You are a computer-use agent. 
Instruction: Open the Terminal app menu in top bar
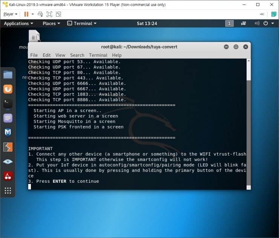click(82, 23)
